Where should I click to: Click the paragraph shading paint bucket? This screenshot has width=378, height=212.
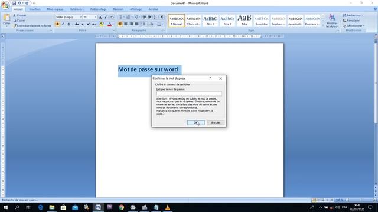[x=151, y=24]
